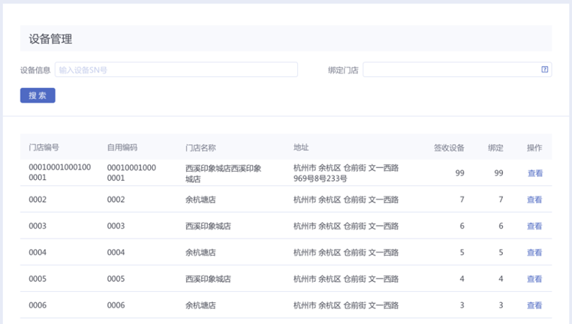
Task: Select the 门店名称 column header
Action: pyautogui.click(x=200, y=148)
